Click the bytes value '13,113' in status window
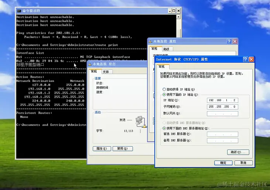Image resolution: width=270 pixels, height=190 pixels. pos(129,131)
